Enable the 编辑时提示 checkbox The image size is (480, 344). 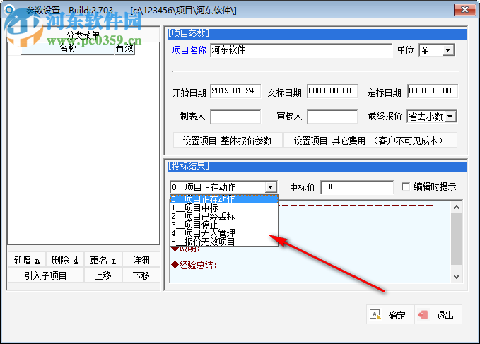coord(406,186)
